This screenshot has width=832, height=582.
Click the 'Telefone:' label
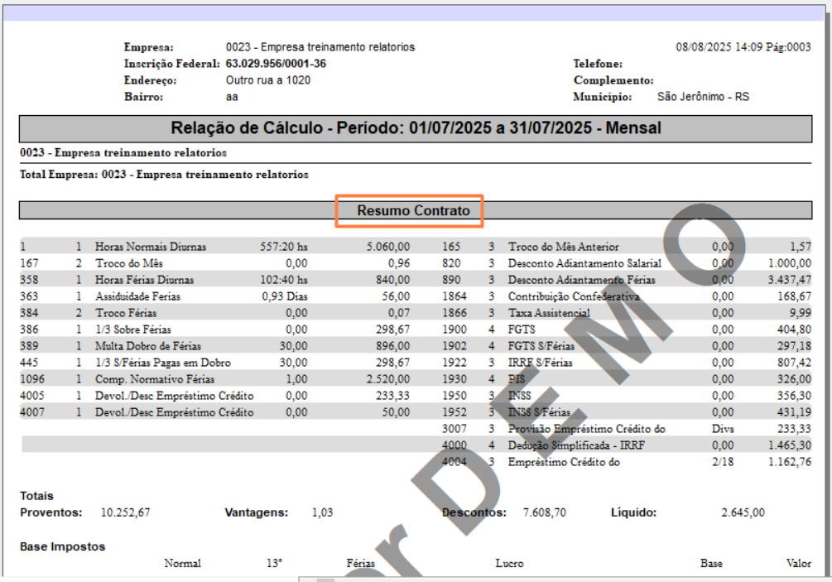598,64
